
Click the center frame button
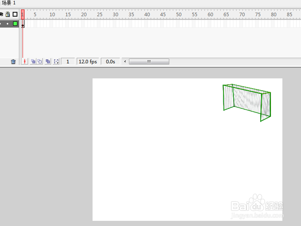[25, 61]
